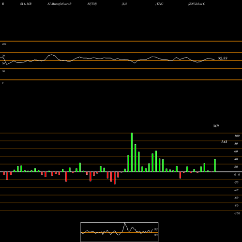Click the RSI axis label 100
Screen dimensions: 242x242
click(x=4, y=44)
